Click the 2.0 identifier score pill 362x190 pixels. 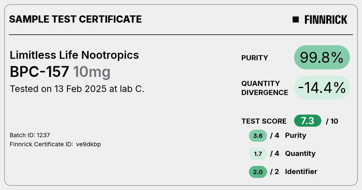tap(258, 172)
